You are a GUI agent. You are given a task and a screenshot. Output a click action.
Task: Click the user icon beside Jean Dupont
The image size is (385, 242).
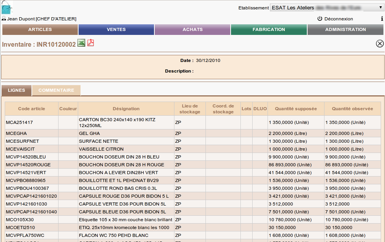point(4,19)
